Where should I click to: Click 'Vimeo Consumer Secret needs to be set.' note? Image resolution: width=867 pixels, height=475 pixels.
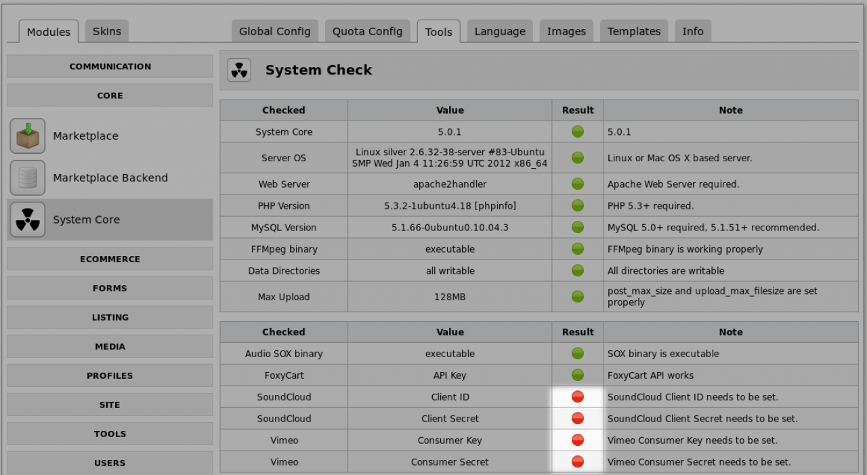coord(699,462)
